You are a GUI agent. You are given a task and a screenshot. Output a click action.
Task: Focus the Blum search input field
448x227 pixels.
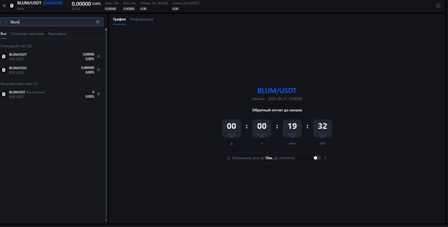pyautogui.click(x=52, y=22)
